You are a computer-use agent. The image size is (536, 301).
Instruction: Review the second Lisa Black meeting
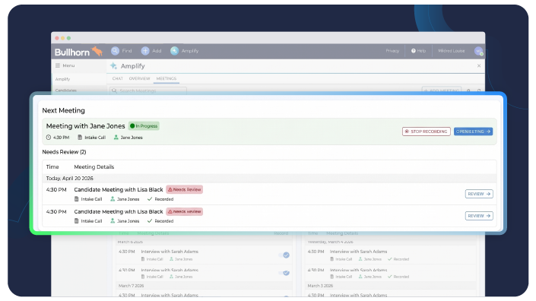tap(479, 216)
